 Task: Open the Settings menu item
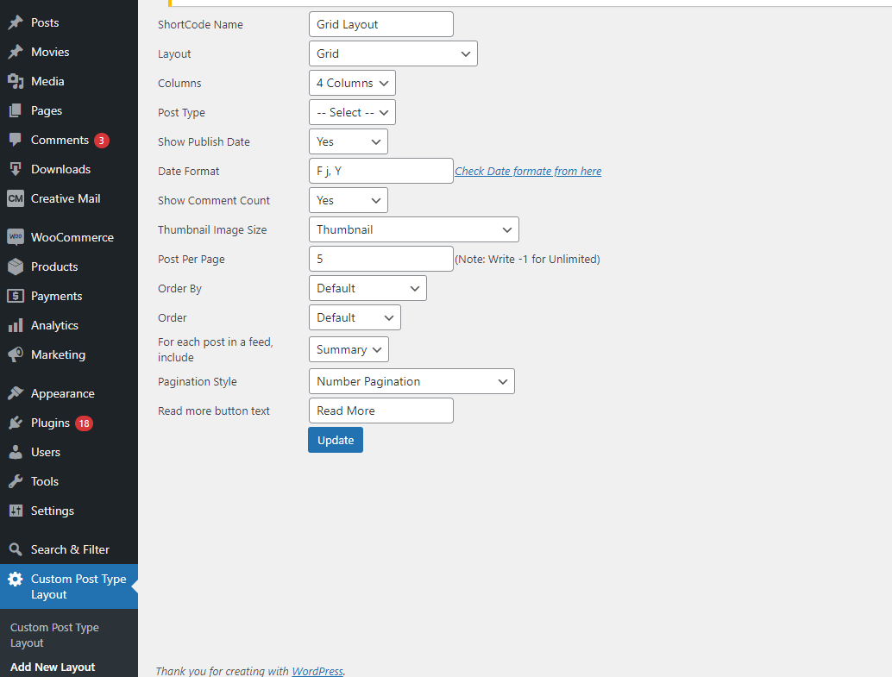point(53,511)
